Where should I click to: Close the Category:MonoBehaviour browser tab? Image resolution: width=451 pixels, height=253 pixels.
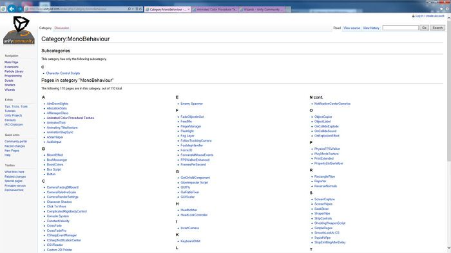(189, 10)
